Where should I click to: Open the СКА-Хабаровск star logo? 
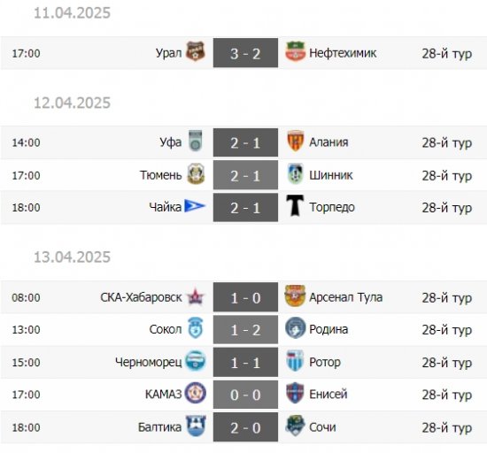click(x=196, y=297)
